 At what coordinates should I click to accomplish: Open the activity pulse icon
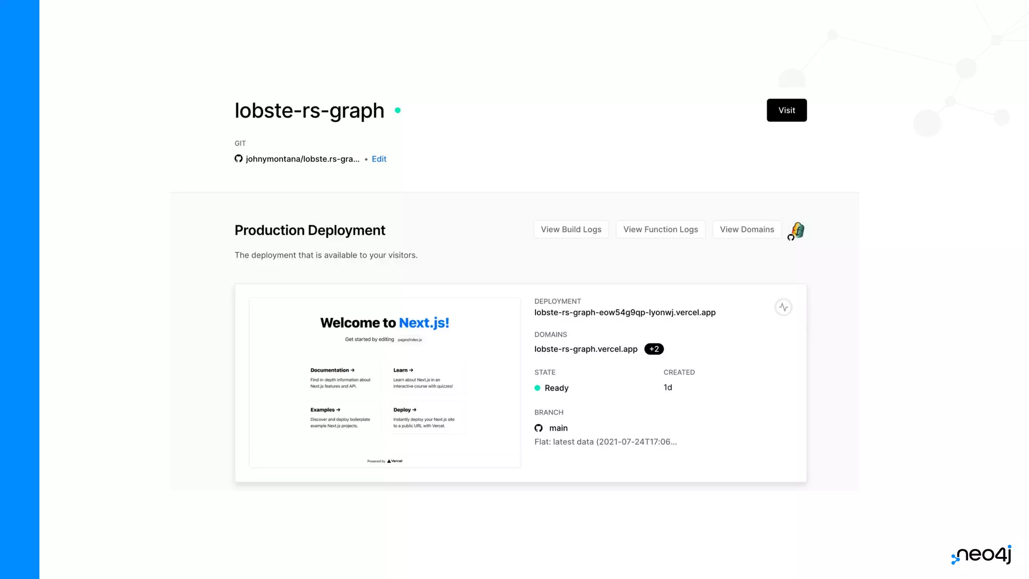pos(783,307)
